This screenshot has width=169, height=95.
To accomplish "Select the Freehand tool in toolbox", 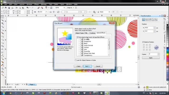I will (2, 30).
